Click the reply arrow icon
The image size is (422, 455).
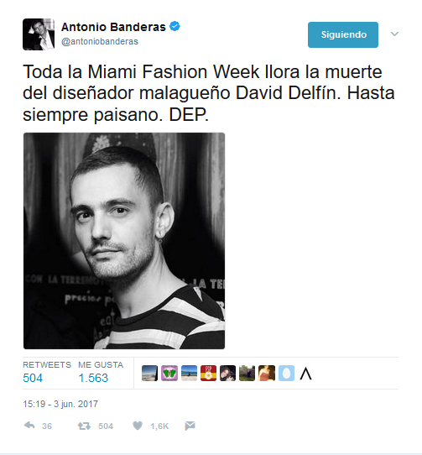[x=29, y=426]
